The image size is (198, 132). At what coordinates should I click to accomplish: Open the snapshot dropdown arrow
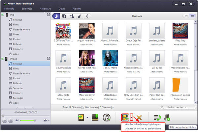point(49,120)
